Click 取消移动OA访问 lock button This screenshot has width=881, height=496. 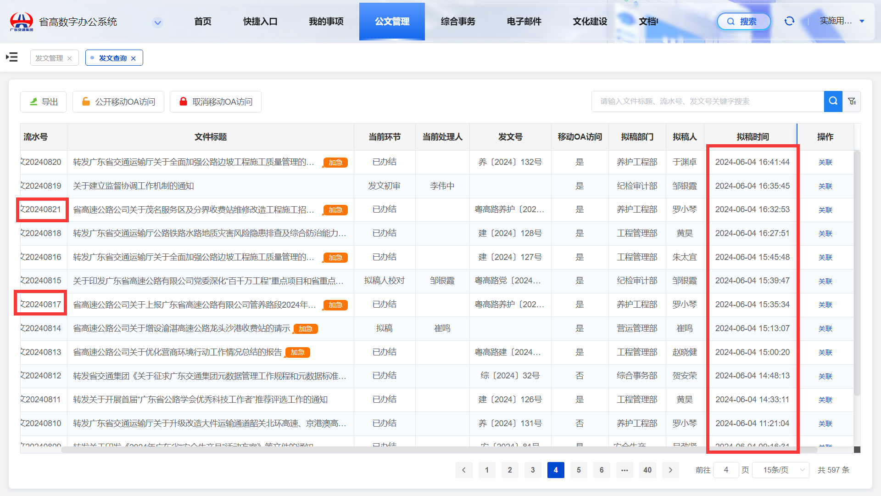click(216, 101)
